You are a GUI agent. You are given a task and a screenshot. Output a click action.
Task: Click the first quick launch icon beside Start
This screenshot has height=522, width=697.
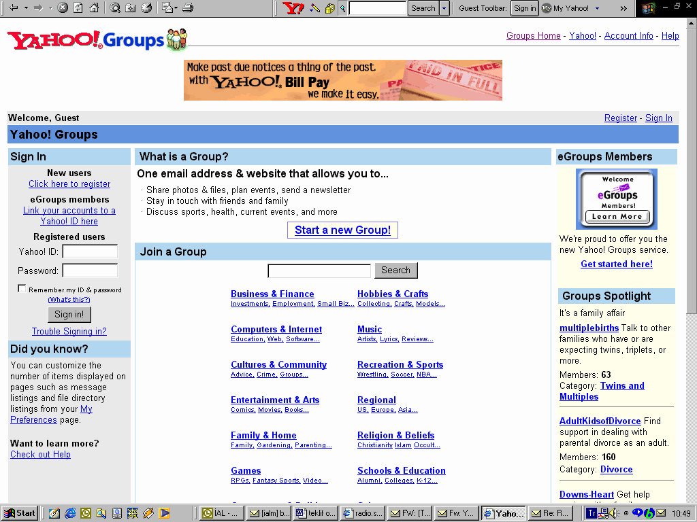[54, 513]
